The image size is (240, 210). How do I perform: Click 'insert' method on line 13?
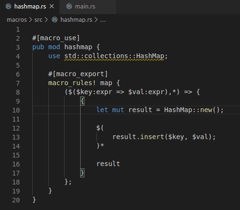point(152,137)
